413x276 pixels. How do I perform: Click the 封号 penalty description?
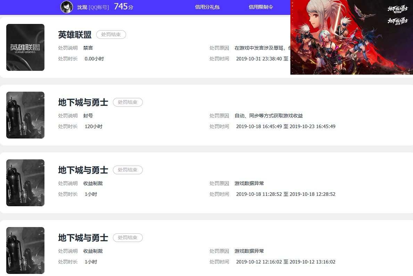88,116
